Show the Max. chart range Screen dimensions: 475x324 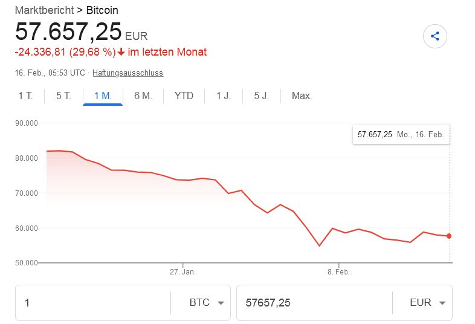(302, 96)
